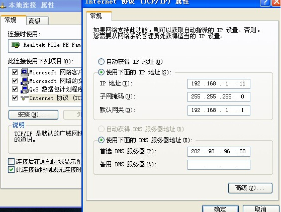Enable 连接后在通知区域显示图标 checkbox
The width and height of the screenshot is (281, 212).
click(11, 161)
